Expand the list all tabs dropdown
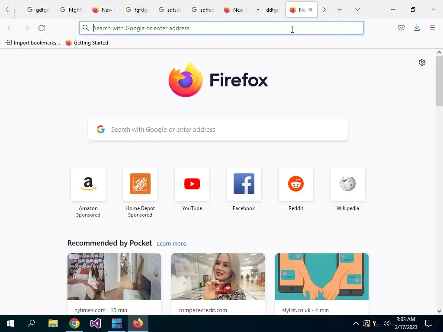 click(357, 10)
